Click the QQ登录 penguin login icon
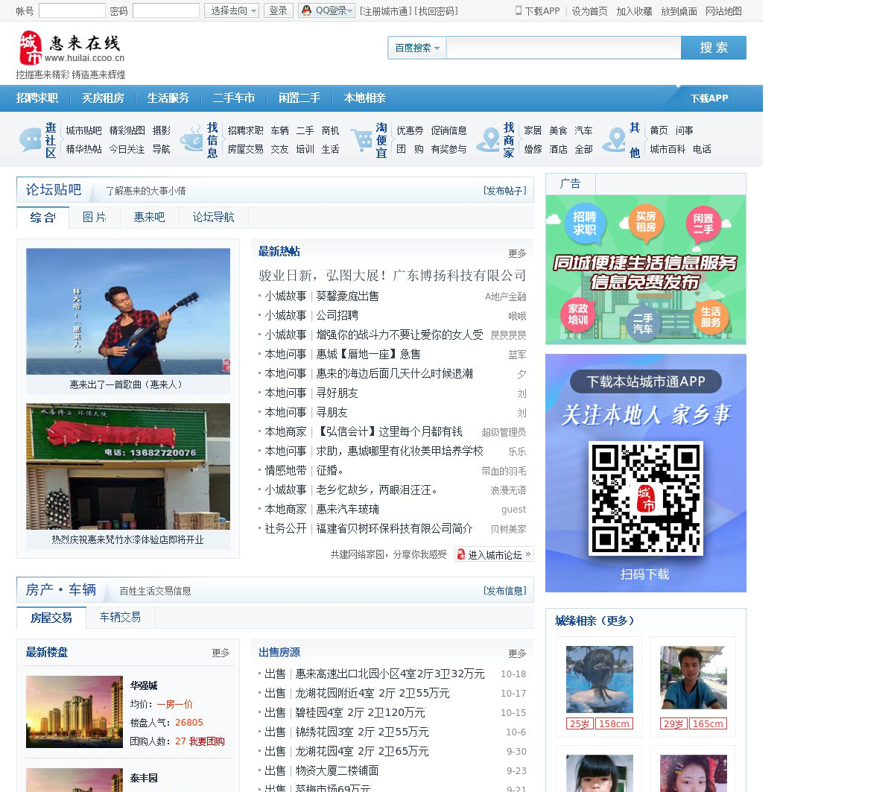Viewport: 894px width, 792px height. pyautogui.click(x=306, y=10)
